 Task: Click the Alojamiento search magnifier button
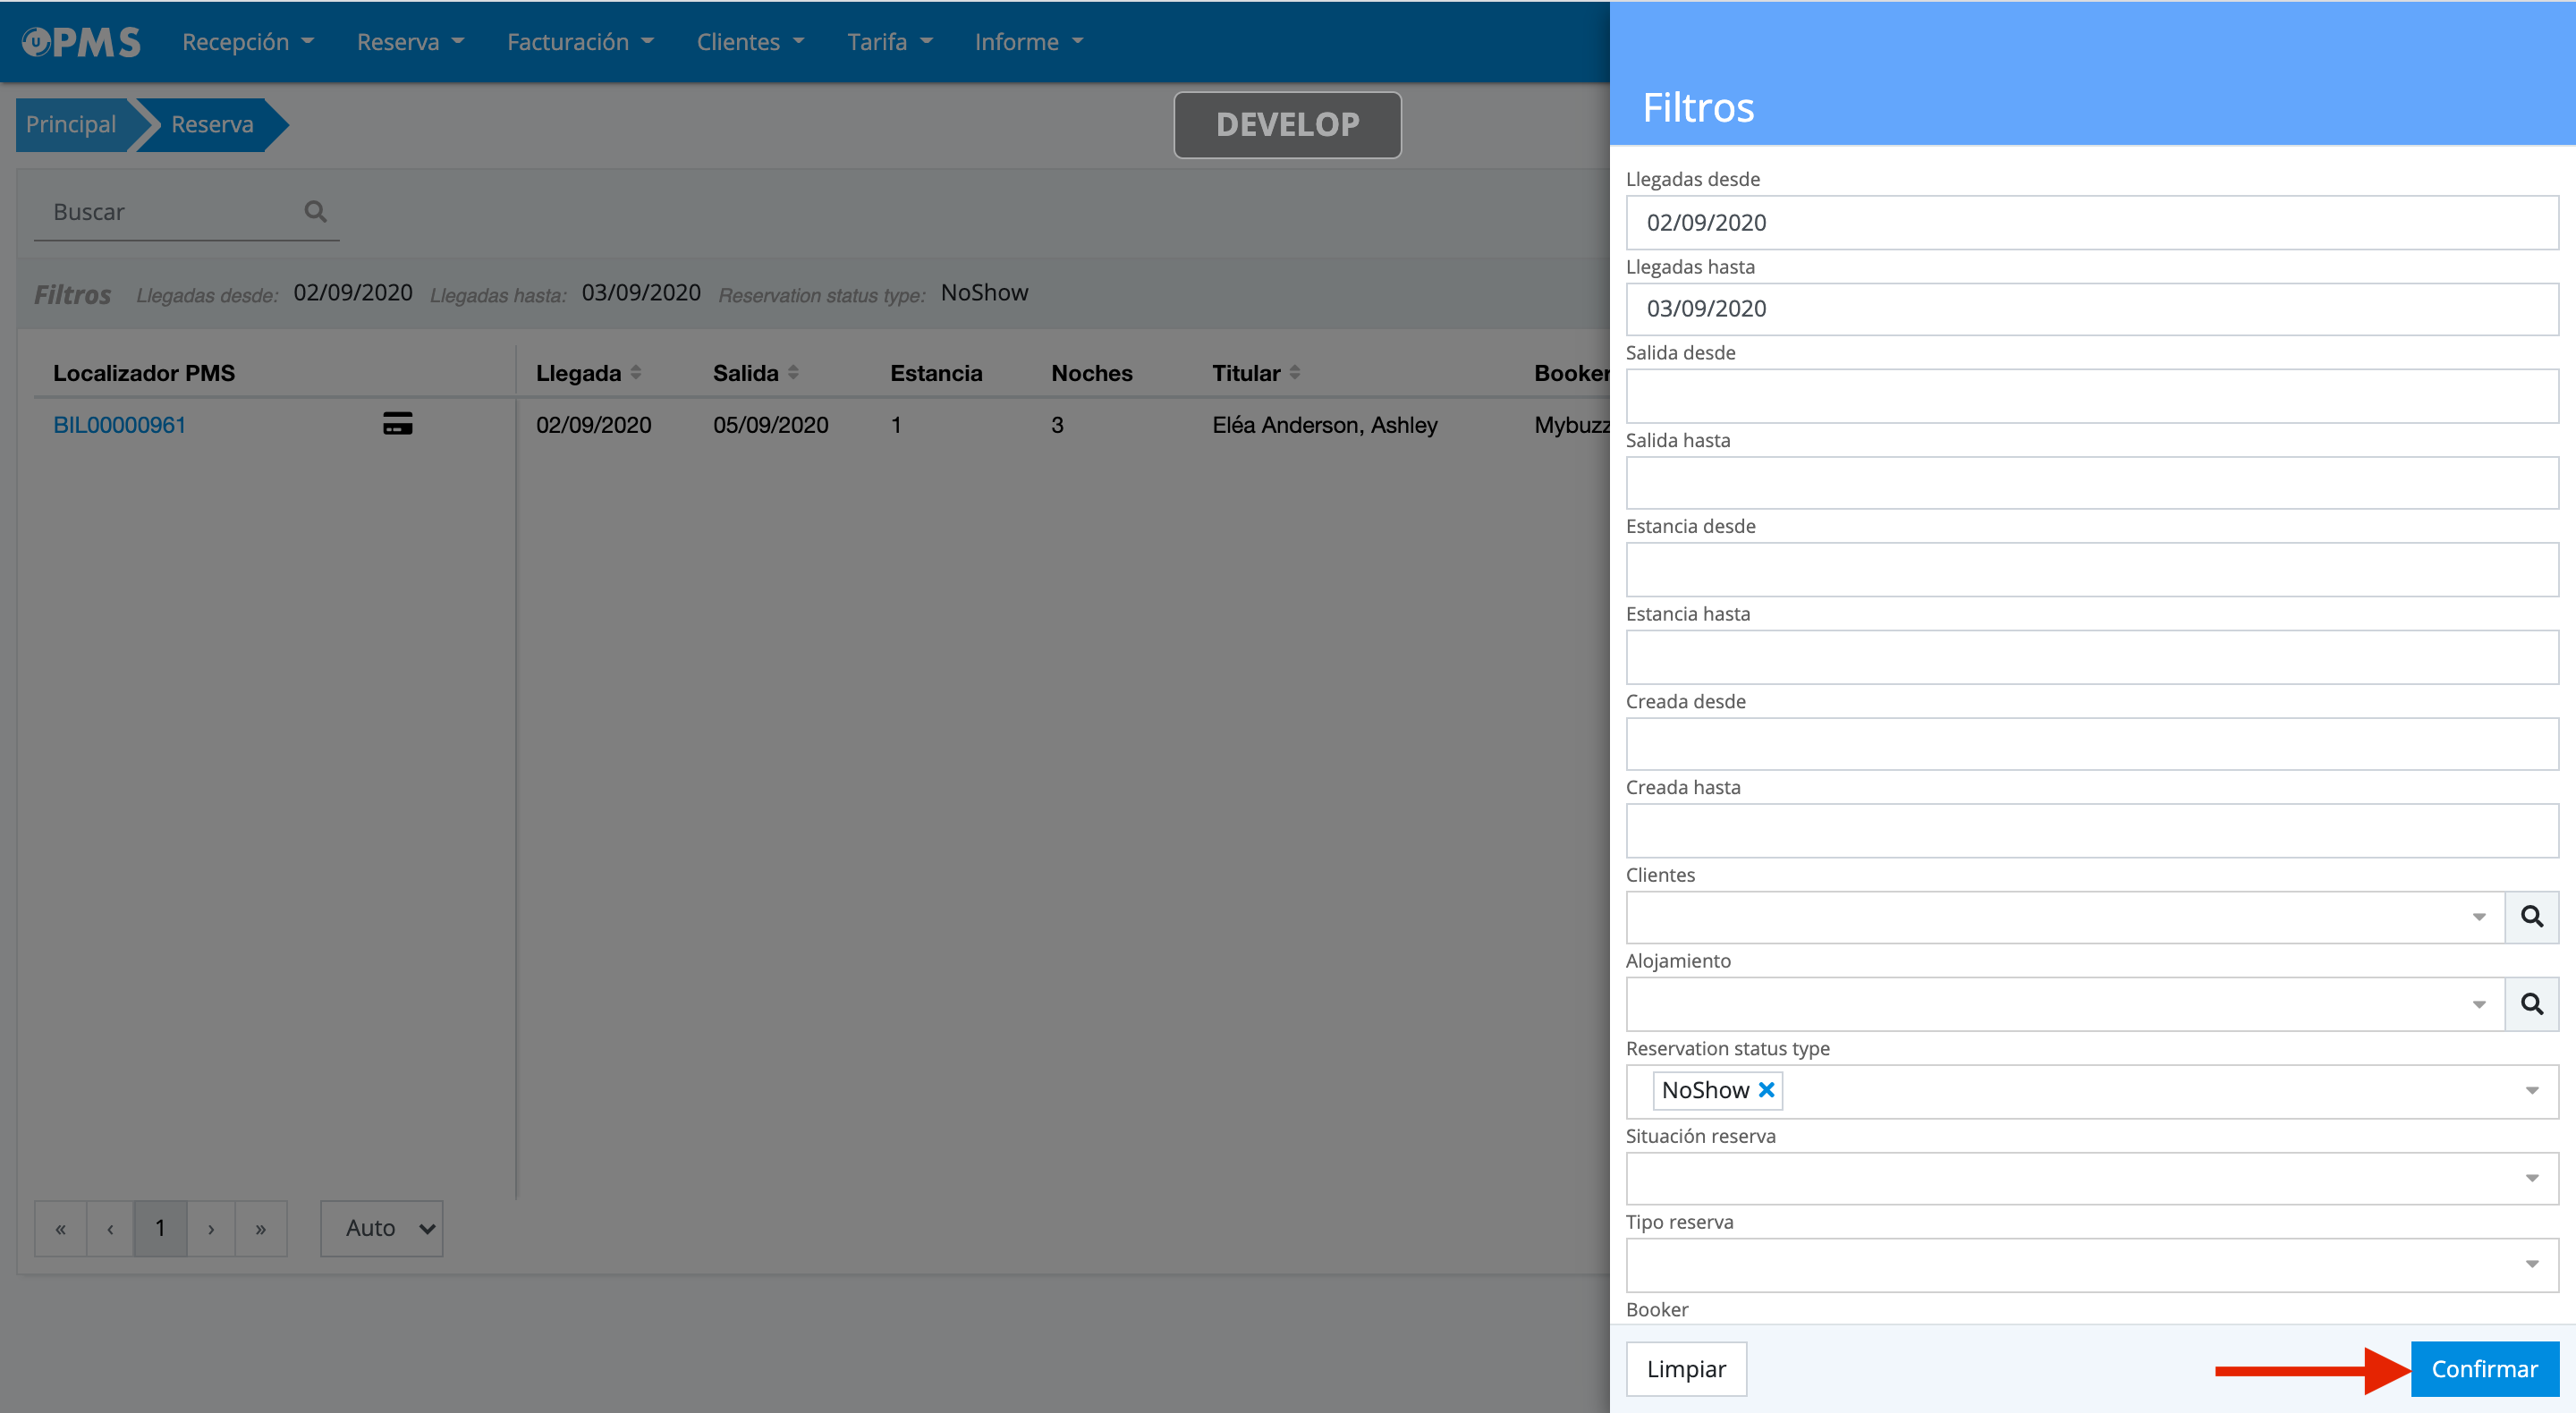pyautogui.click(x=2531, y=1004)
